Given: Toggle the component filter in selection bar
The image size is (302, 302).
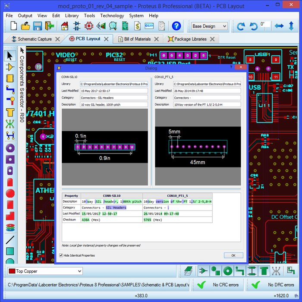Looking at the screenshot, I should pyautogui.click(x=203, y=271).
